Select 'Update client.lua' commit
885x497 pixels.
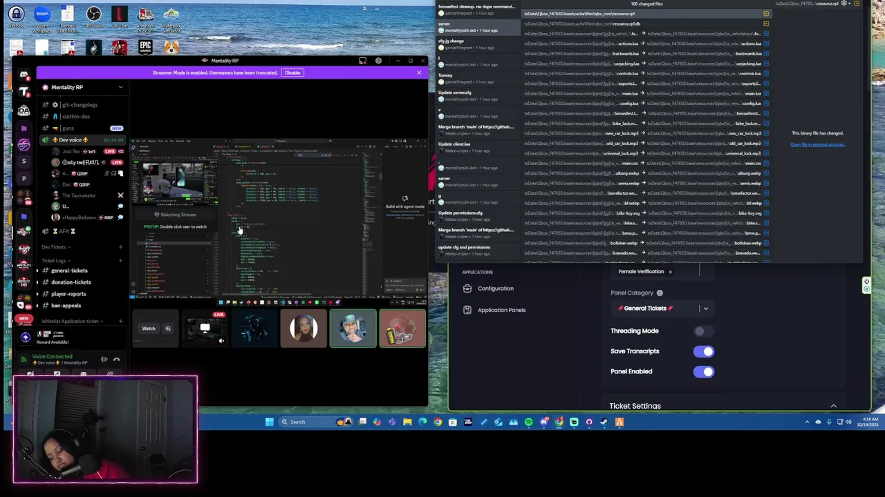pyautogui.click(x=477, y=147)
